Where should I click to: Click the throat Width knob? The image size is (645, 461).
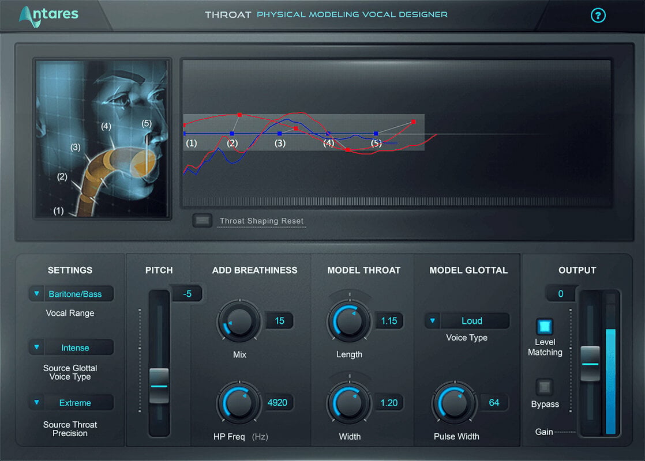pyautogui.click(x=349, y=403)
